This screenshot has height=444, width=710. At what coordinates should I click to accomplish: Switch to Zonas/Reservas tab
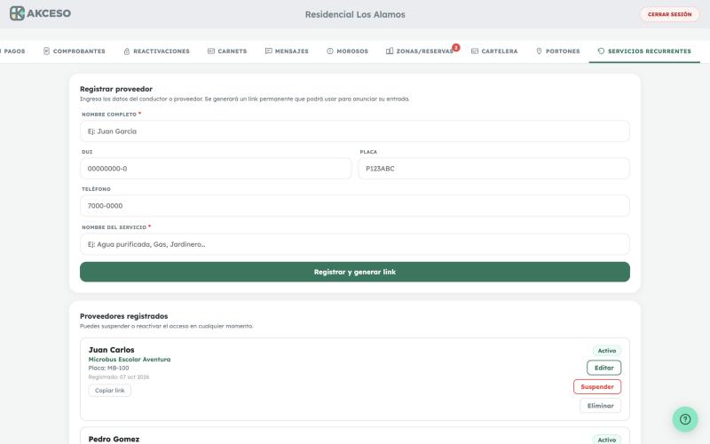click(420, 52)
